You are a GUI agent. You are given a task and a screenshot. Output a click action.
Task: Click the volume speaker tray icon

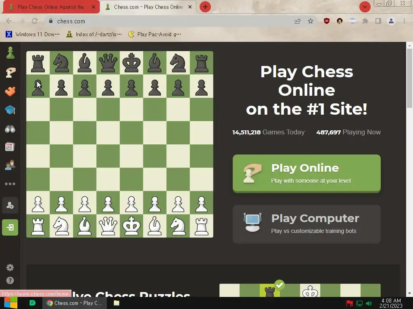(369, 303)
